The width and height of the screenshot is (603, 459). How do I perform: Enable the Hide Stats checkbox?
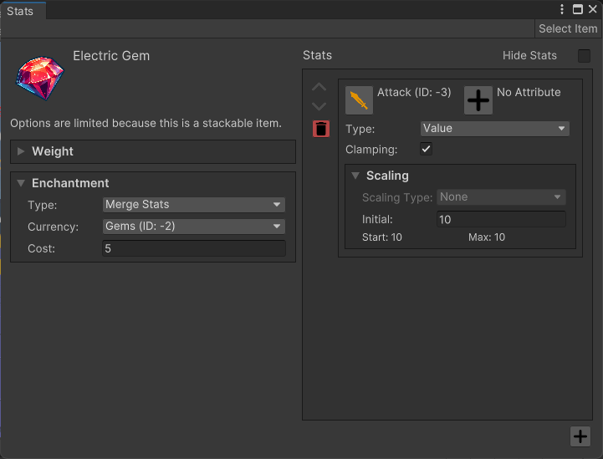(584, 56)
